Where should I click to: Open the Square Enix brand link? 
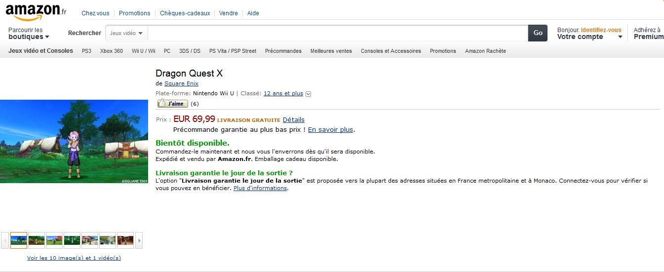[181, 83]
